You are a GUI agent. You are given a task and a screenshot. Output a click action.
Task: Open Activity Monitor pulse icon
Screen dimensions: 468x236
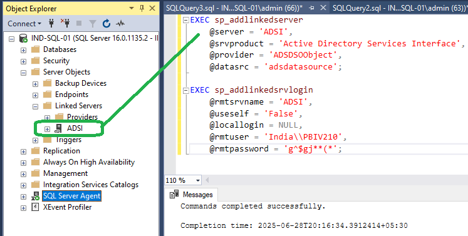tap(120, 24)
